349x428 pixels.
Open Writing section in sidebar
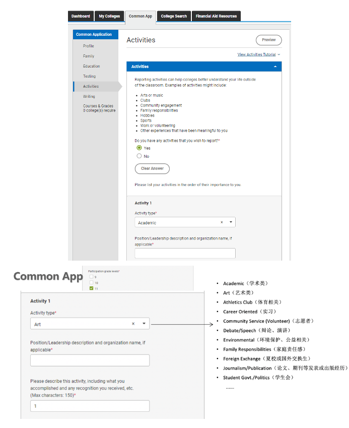click(89, 96)
